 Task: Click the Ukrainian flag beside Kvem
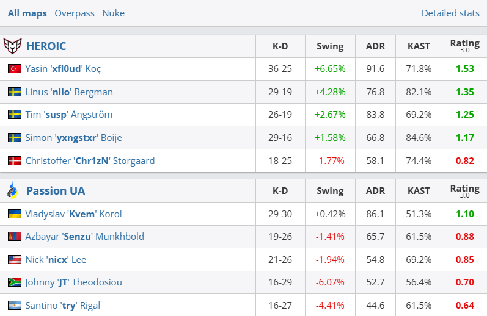[15, 214]
